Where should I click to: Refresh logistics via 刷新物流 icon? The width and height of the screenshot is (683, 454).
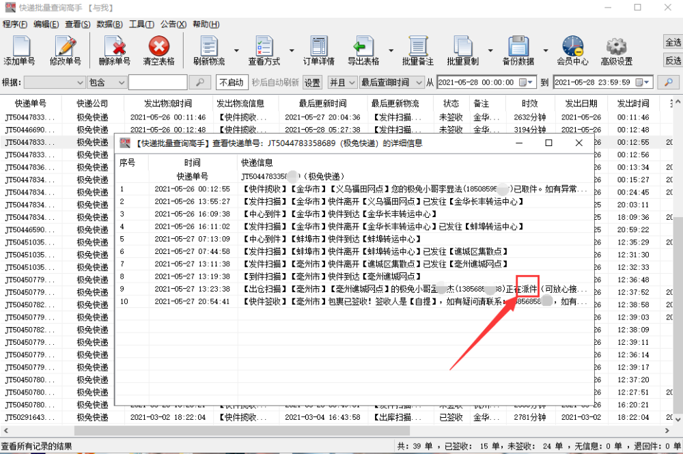209,51
